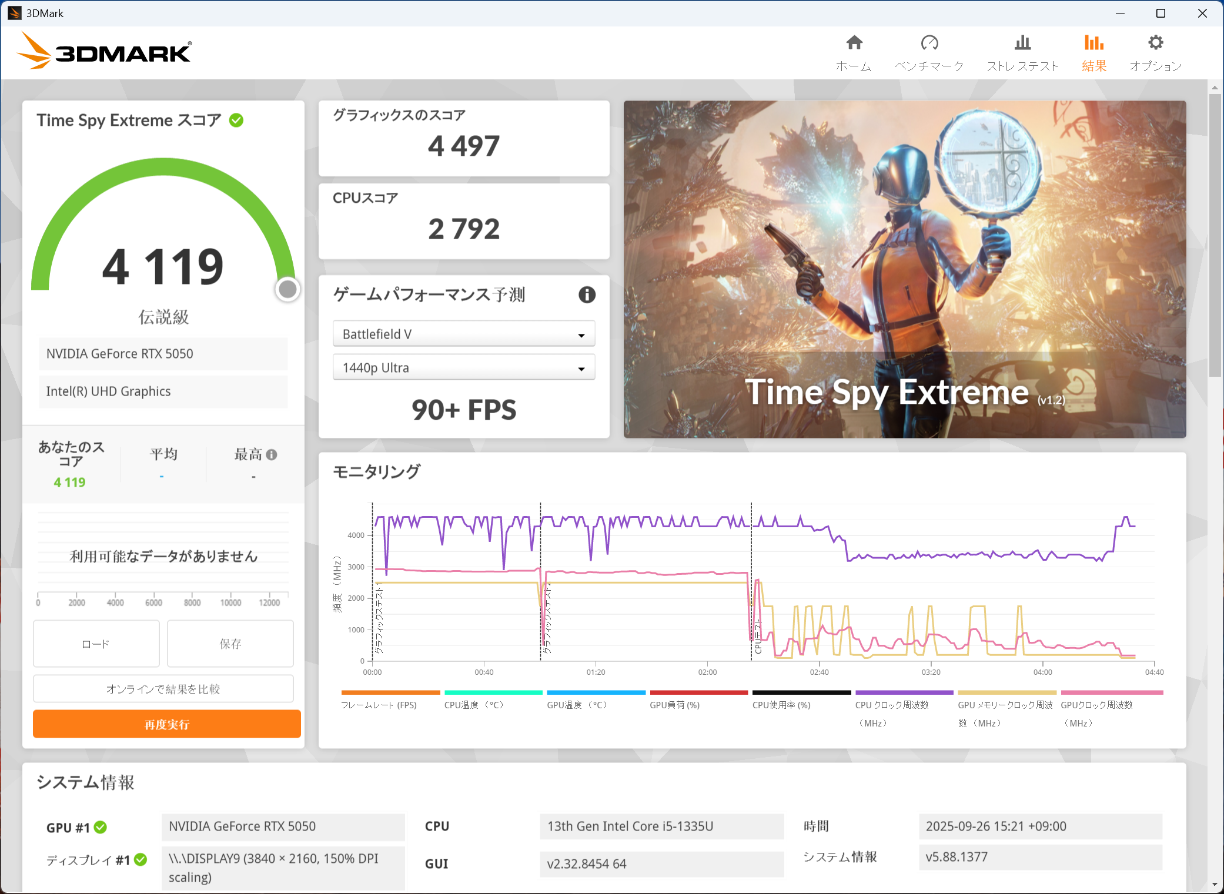Open the Stress Test (ストレステスト) icon
1224x894 pixels.
click(x=1022, y=43)
